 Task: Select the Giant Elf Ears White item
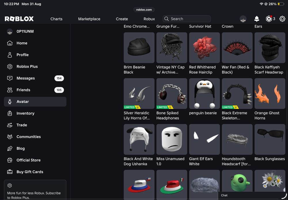[204, 140]
